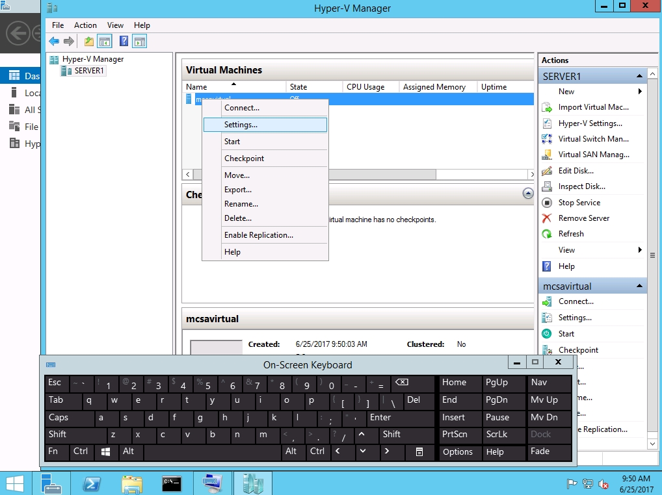Screen dimensions: 662x495
Task: Open the View menu in menu bar
Action: click(115, 25)
